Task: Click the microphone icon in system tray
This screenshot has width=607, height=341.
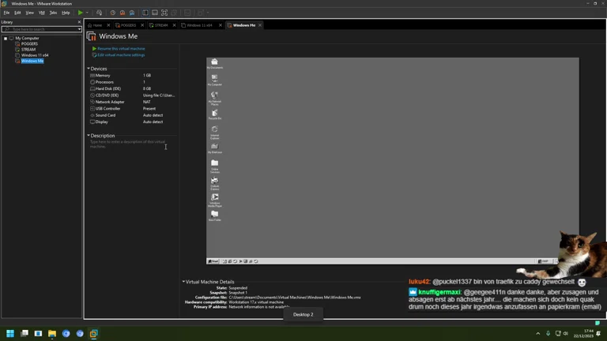Action: coord(548,333)
